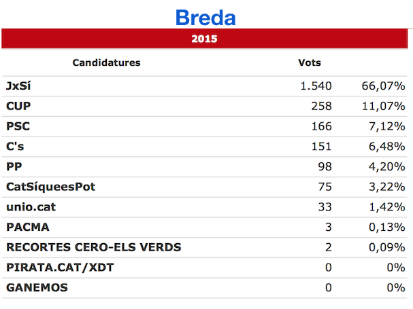The height and width of the screenshot is (309, 413).
Task: Select the PACMA row label
Action: pyautogui.click(x=28, y=228)
